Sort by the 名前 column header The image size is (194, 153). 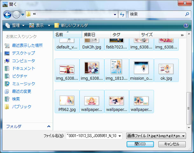(68, 35)
